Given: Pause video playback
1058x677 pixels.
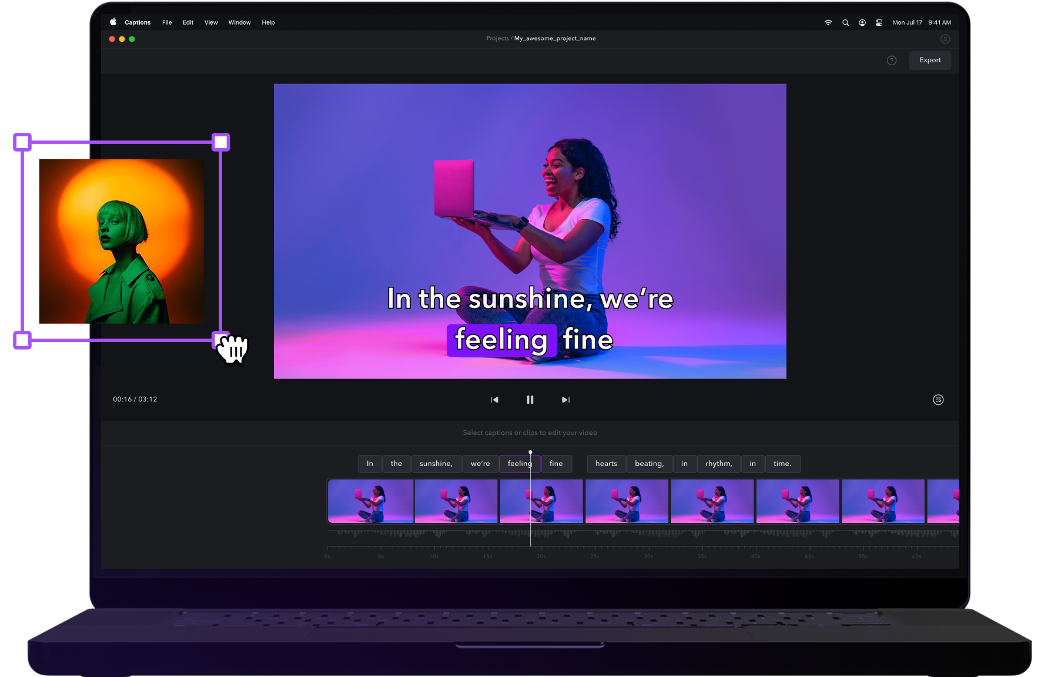Looking at the screenshot, I should (x=530, y=400).
